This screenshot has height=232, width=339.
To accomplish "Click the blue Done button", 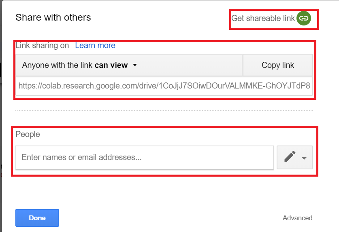I will 37,218.
